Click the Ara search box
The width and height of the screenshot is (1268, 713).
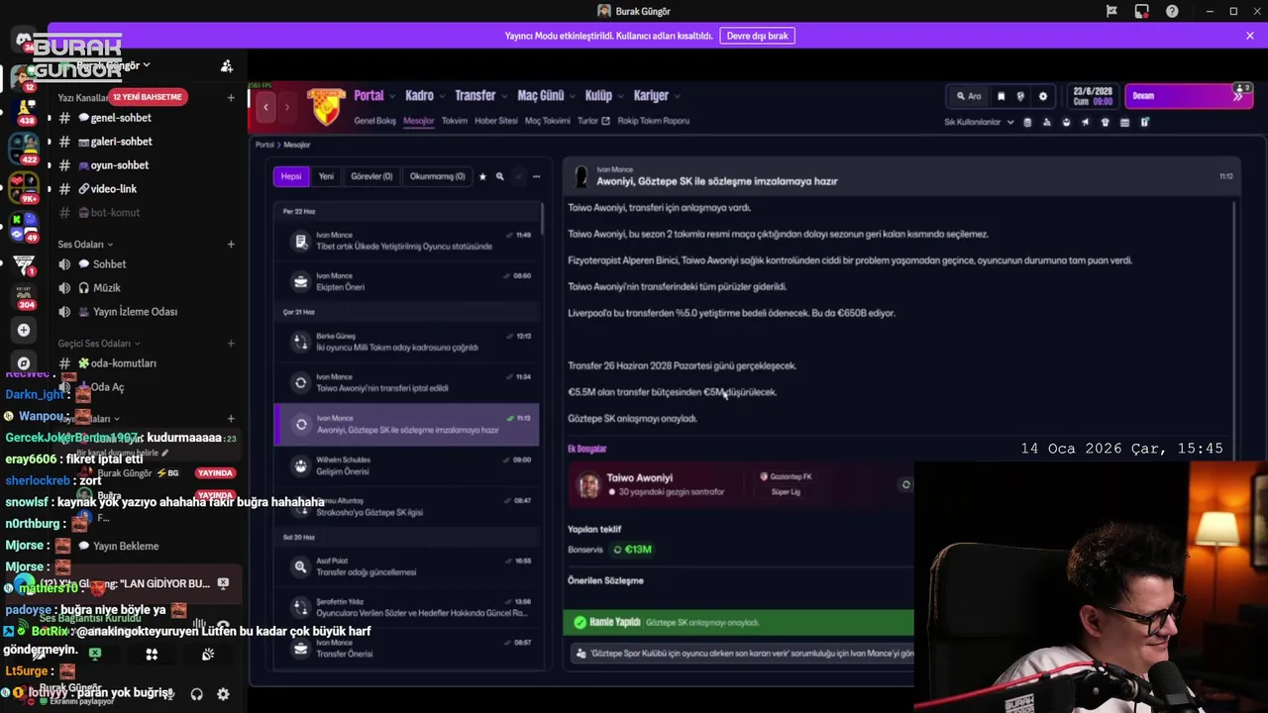[968, 96]
